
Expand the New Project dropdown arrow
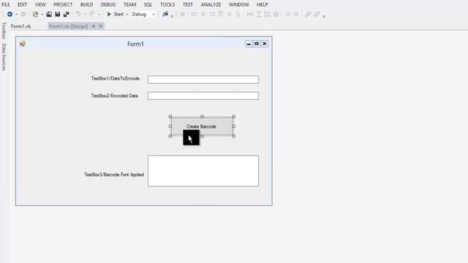coord(42,15)
